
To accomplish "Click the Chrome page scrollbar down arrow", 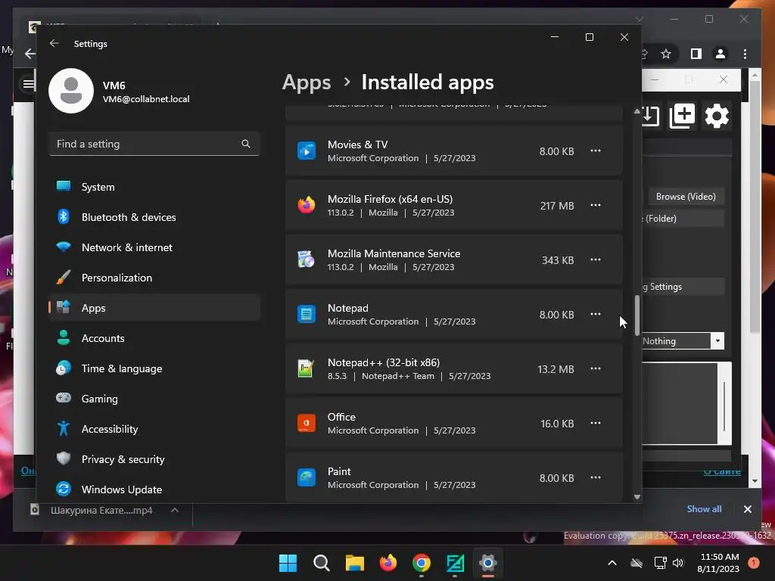I will pyautogui.click(x=755, y=480).
